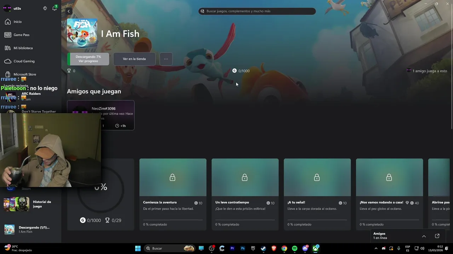Open the volume control in tray
This screenshot has width=453, height=254.
(x=422, y=248)
